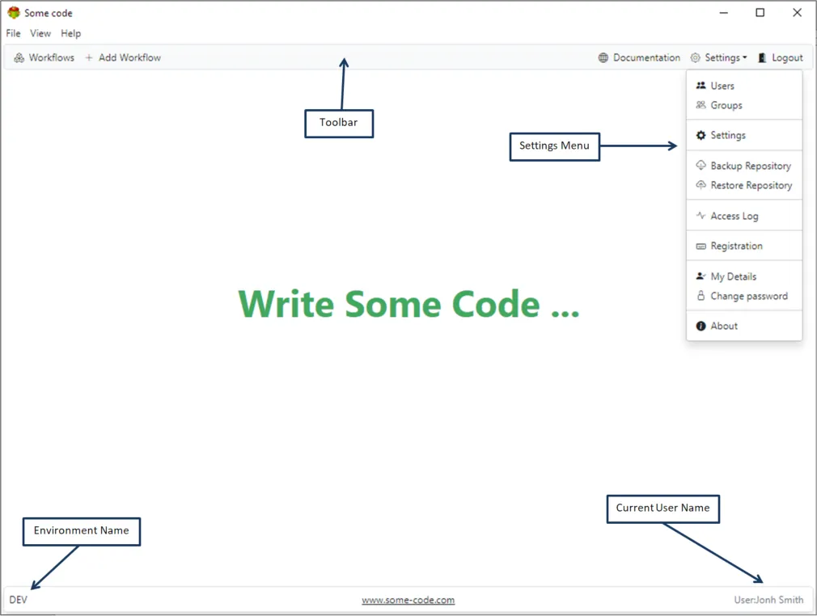The width and height of the screenshot is (817, 616).
Task: Open Documentation via the globe icon
Action: point(603,57)
